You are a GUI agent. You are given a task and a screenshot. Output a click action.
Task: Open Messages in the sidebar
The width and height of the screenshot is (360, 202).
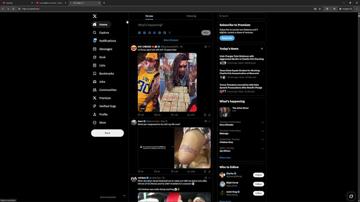pyautogui.click(x=103, y=49)
